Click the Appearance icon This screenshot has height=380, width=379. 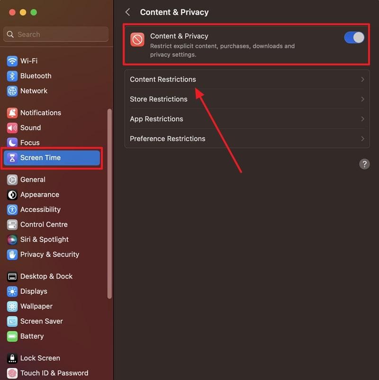(12, 195)
